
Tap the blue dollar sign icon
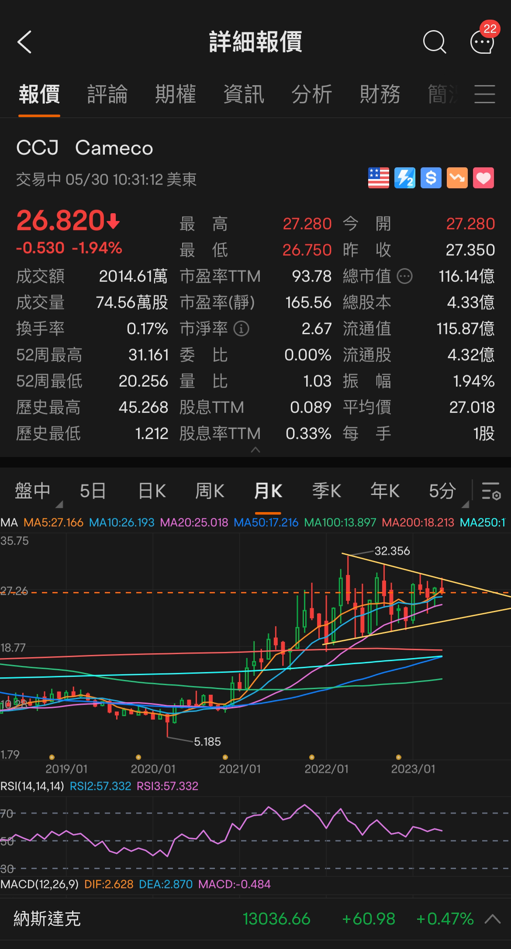431,178
